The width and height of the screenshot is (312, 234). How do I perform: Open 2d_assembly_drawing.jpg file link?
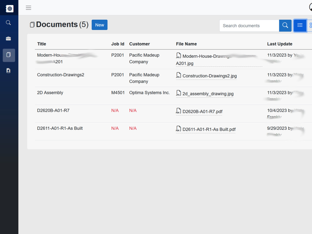(208, 94)
